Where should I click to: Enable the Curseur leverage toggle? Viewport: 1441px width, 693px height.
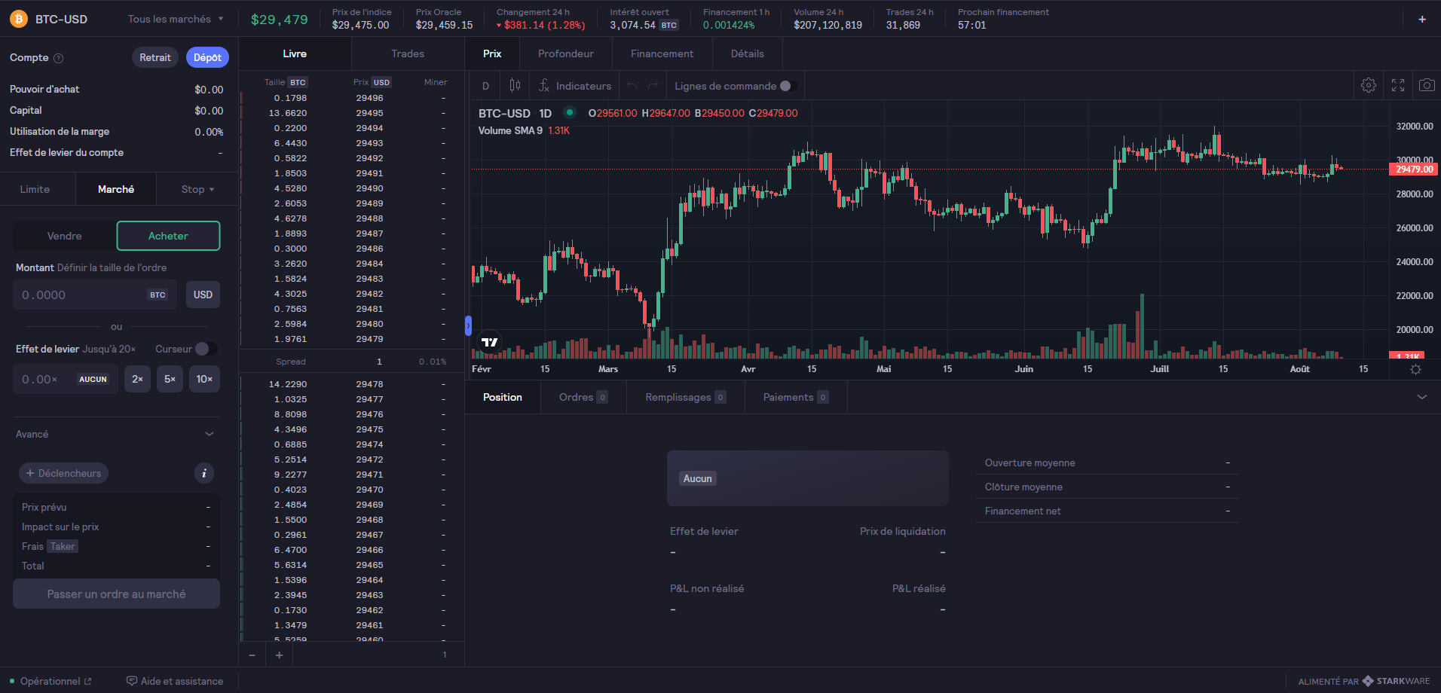(205, 349)
